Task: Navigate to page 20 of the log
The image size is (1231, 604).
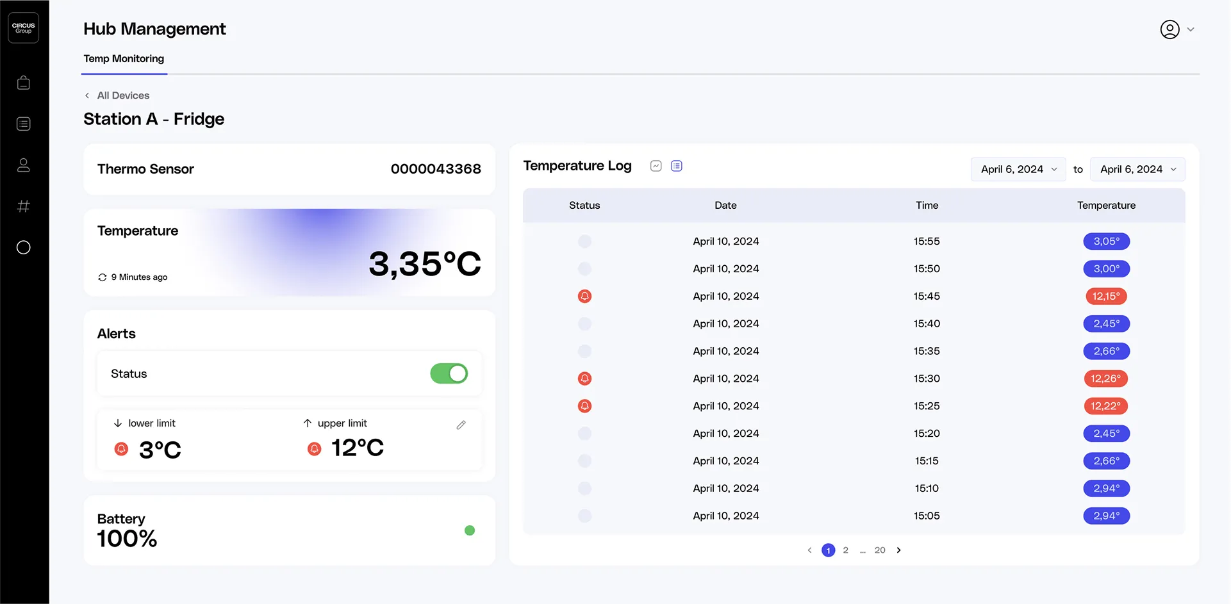Action: coord(880,550)
